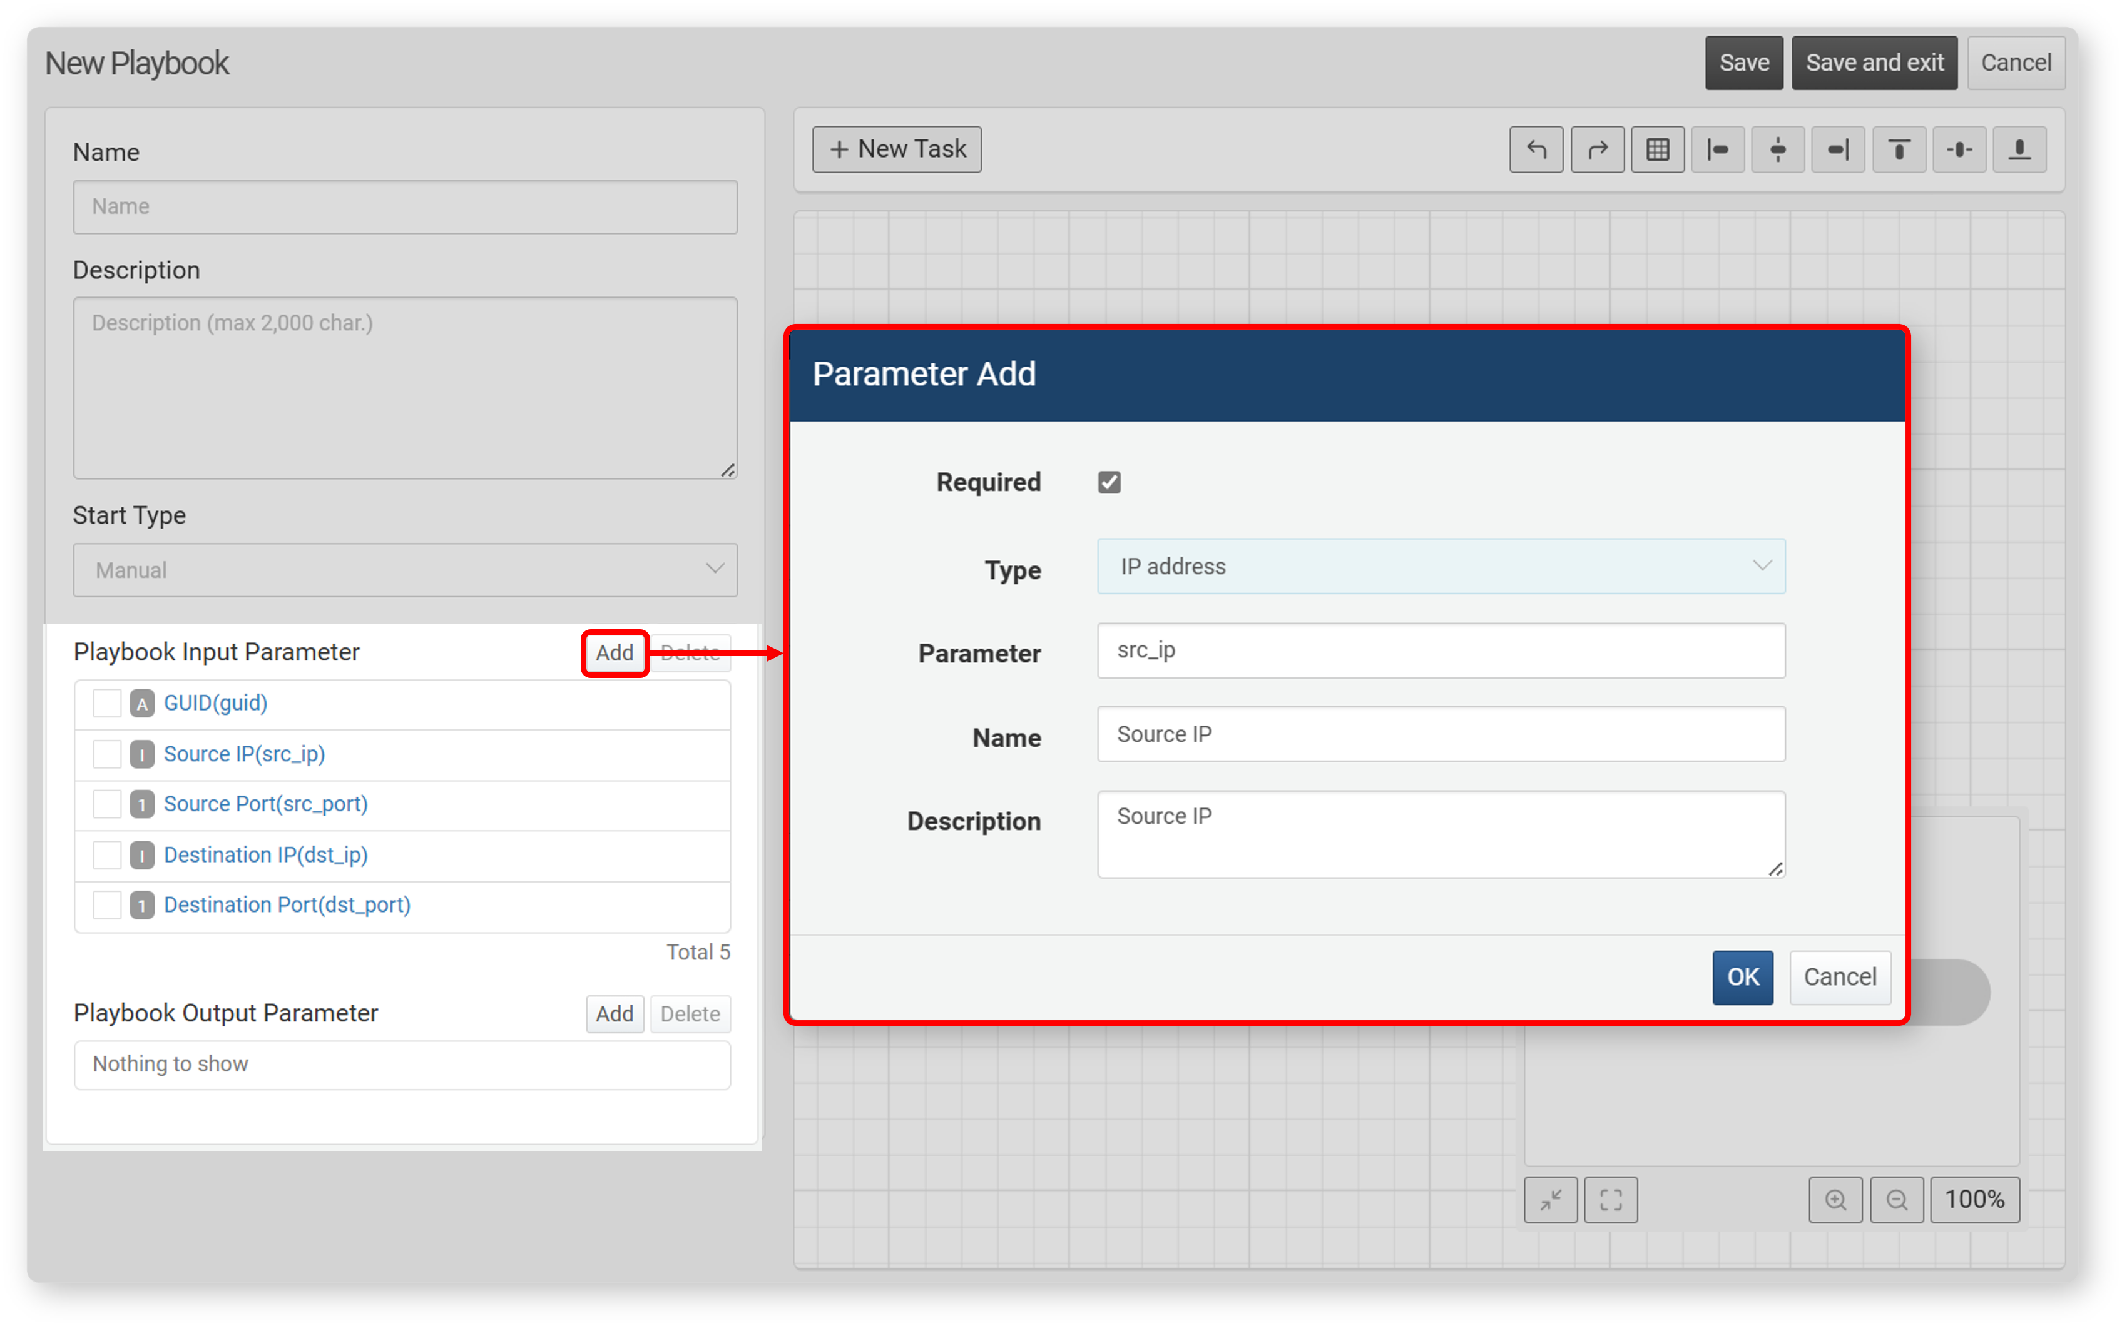Zoom out on the playbook canvas
Image resolution: width=2122 pixels, height=1326 pixels.
coord(1897,1199)
